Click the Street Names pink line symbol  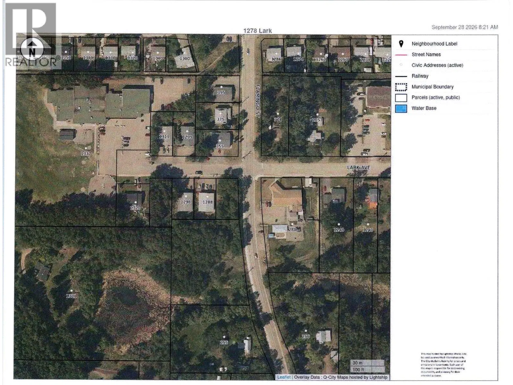401,55
